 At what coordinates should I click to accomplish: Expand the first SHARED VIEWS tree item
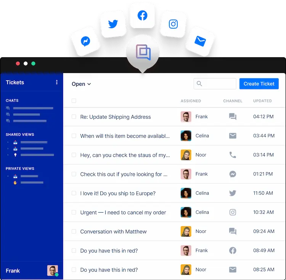[8, 142]
